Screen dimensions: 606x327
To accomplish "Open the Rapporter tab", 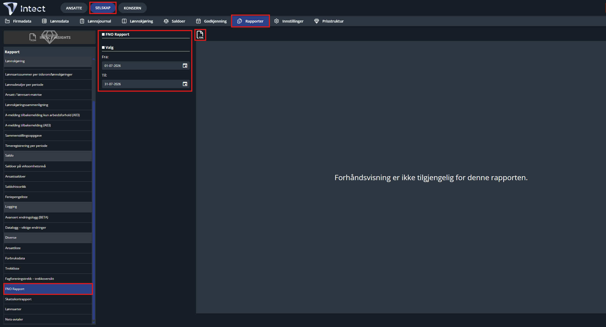I will (x=250, y=21).
